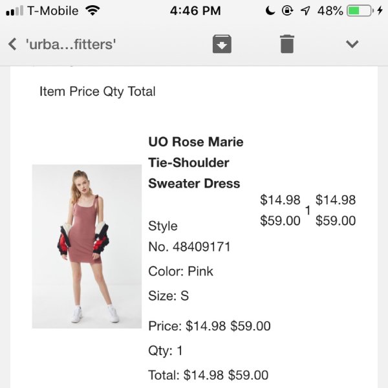Go back to 'urba...fitters' search results

pos(12,45)
